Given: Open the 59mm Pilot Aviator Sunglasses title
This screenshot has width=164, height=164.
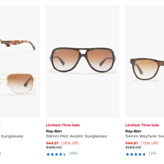Looking at the screenshot, I should point(76,136).
